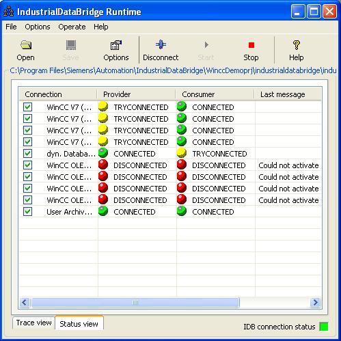Switch to the Trace view tab
The width and height of the screenshot is (341, 341).
pos(33,323)
